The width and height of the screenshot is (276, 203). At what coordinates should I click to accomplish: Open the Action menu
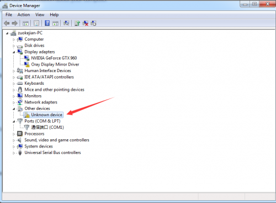pos(24,15)
